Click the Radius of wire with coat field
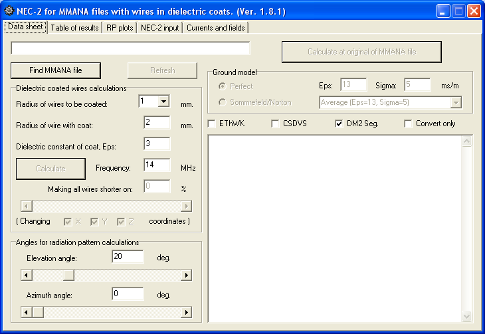Image resolution: width=485 pixels, height=334 pixels. [x=157, y=122]
